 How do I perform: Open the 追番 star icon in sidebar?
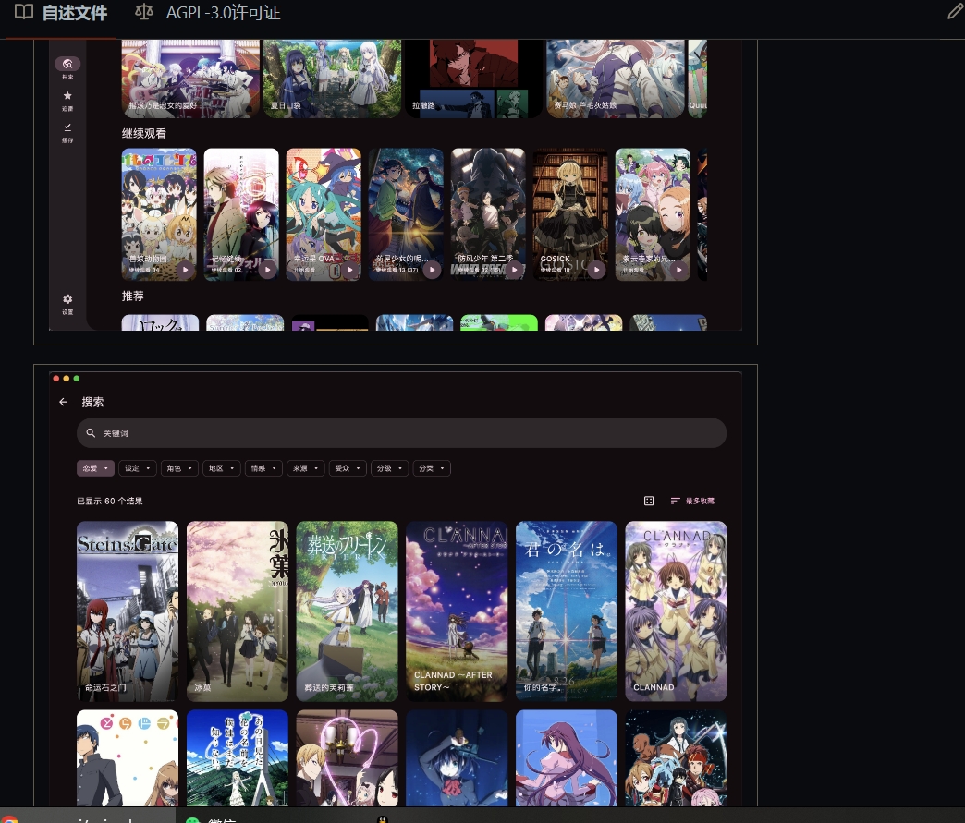(67, 95)
